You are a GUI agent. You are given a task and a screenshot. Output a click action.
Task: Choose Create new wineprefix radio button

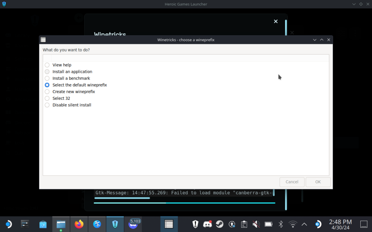tap(47, 92)
